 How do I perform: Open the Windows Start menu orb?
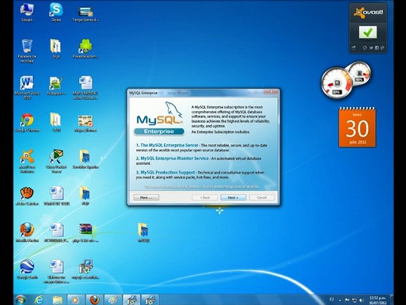pos(21,300)
